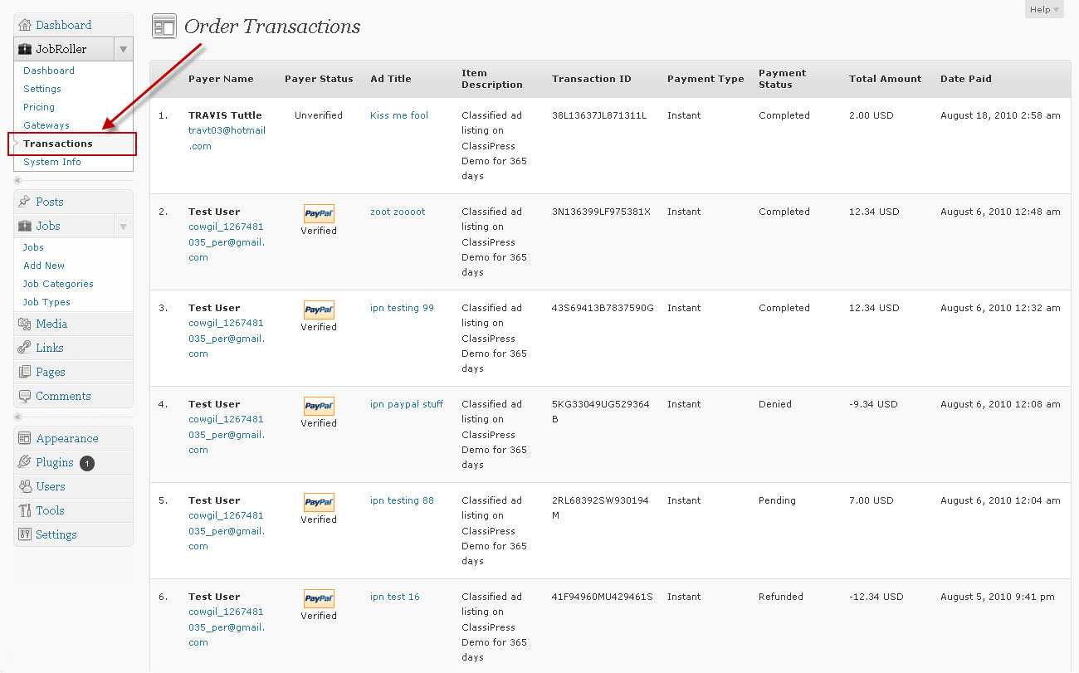Open the 'ipn testing 88' ad
Image resolution: width=1079 pixels, height=673 pixels.
tap(402, 500)
